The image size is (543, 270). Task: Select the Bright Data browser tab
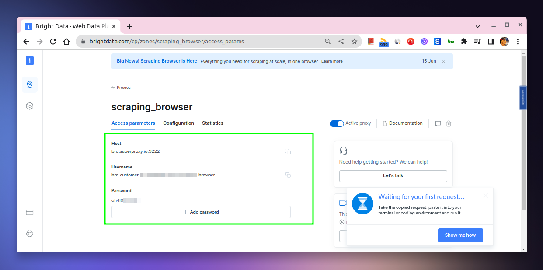tap(71, 26)
